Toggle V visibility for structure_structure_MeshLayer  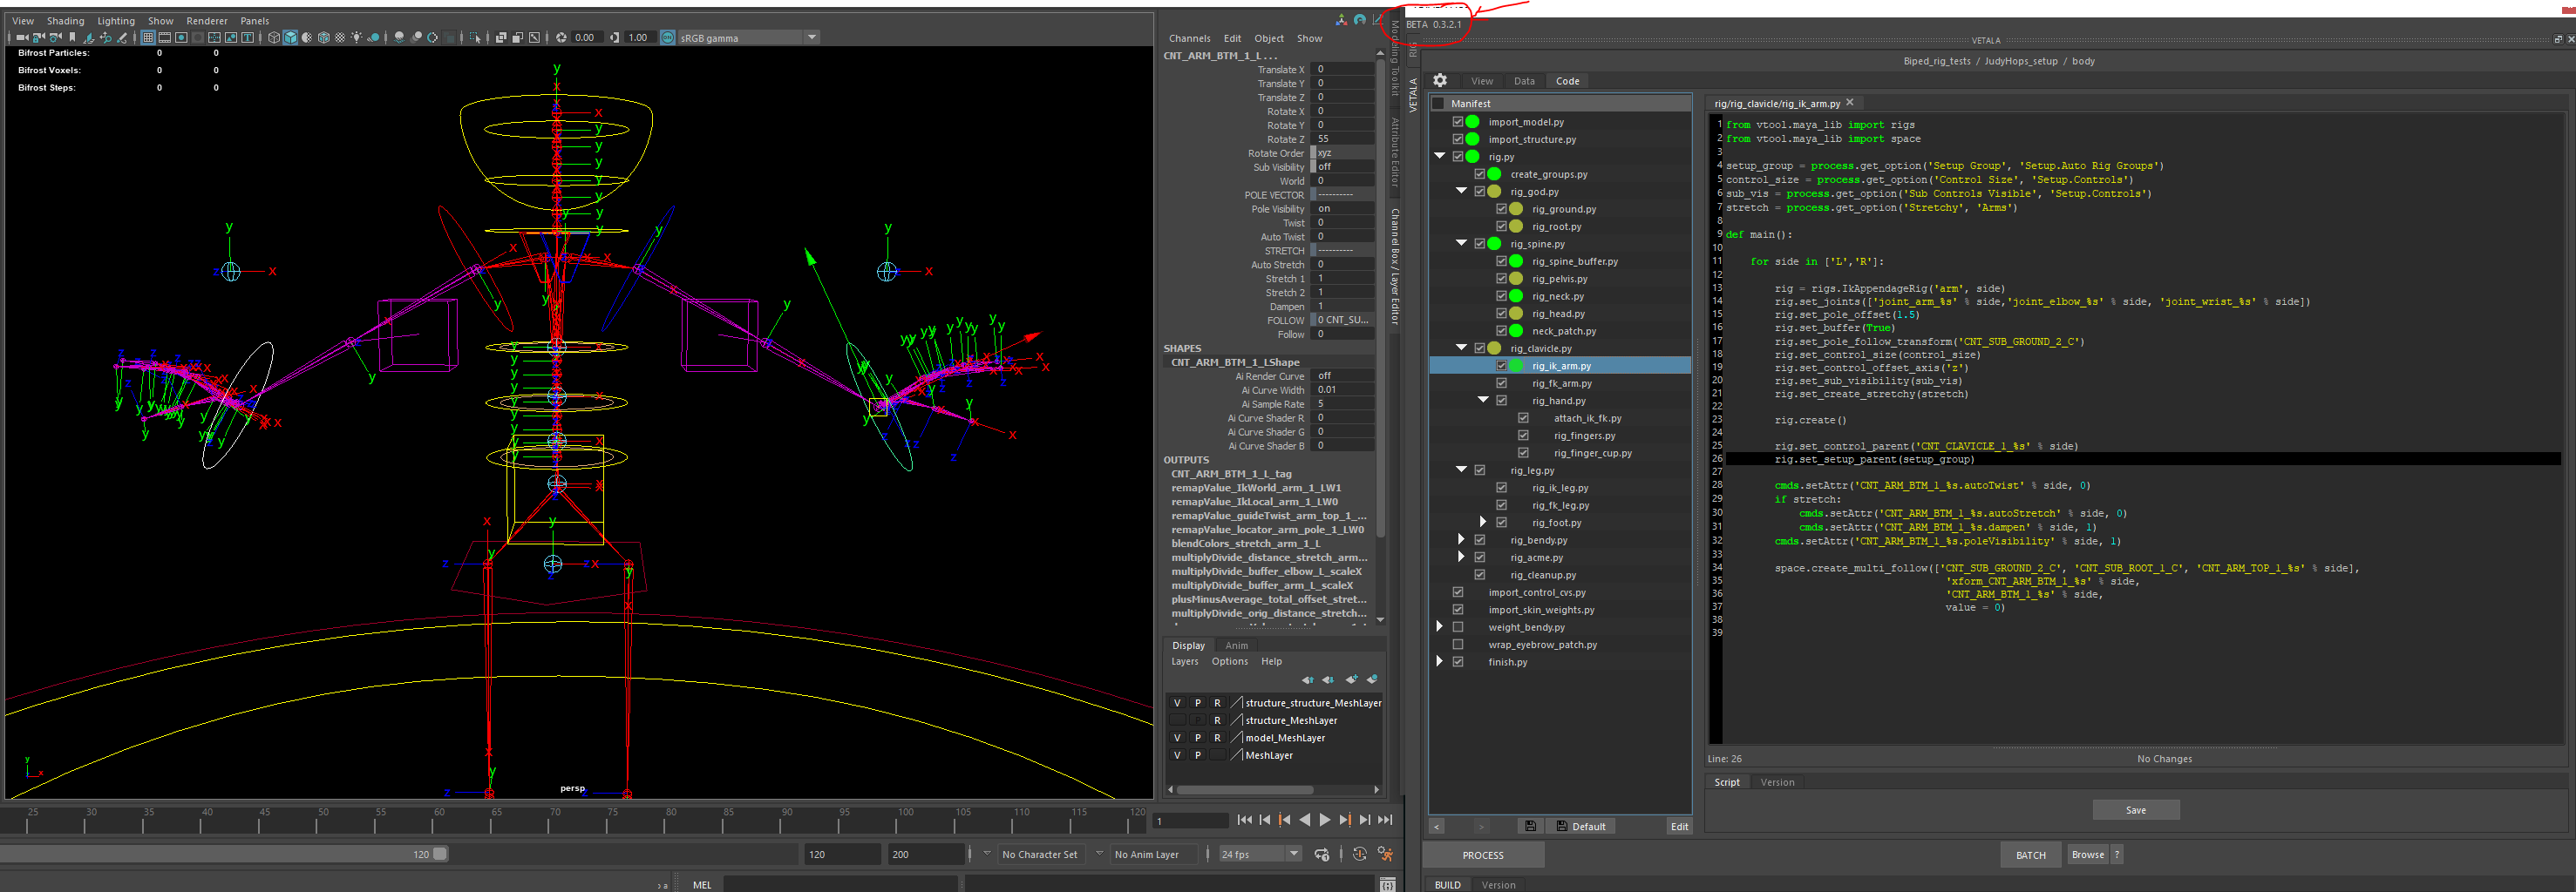[1177, 702]
